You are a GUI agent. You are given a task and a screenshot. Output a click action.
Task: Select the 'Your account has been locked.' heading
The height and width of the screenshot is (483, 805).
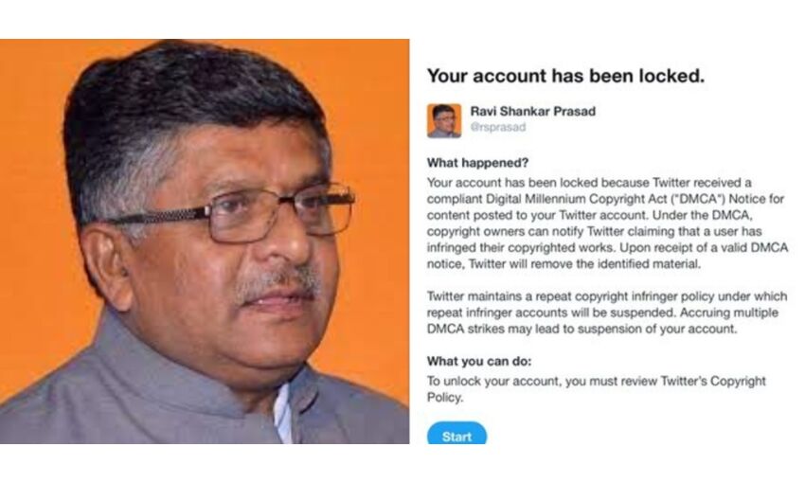[565, 77]
